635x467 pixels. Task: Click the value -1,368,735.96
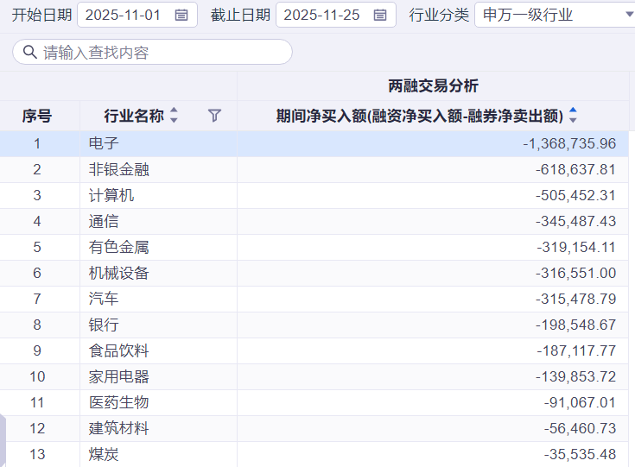pos(569,143)
